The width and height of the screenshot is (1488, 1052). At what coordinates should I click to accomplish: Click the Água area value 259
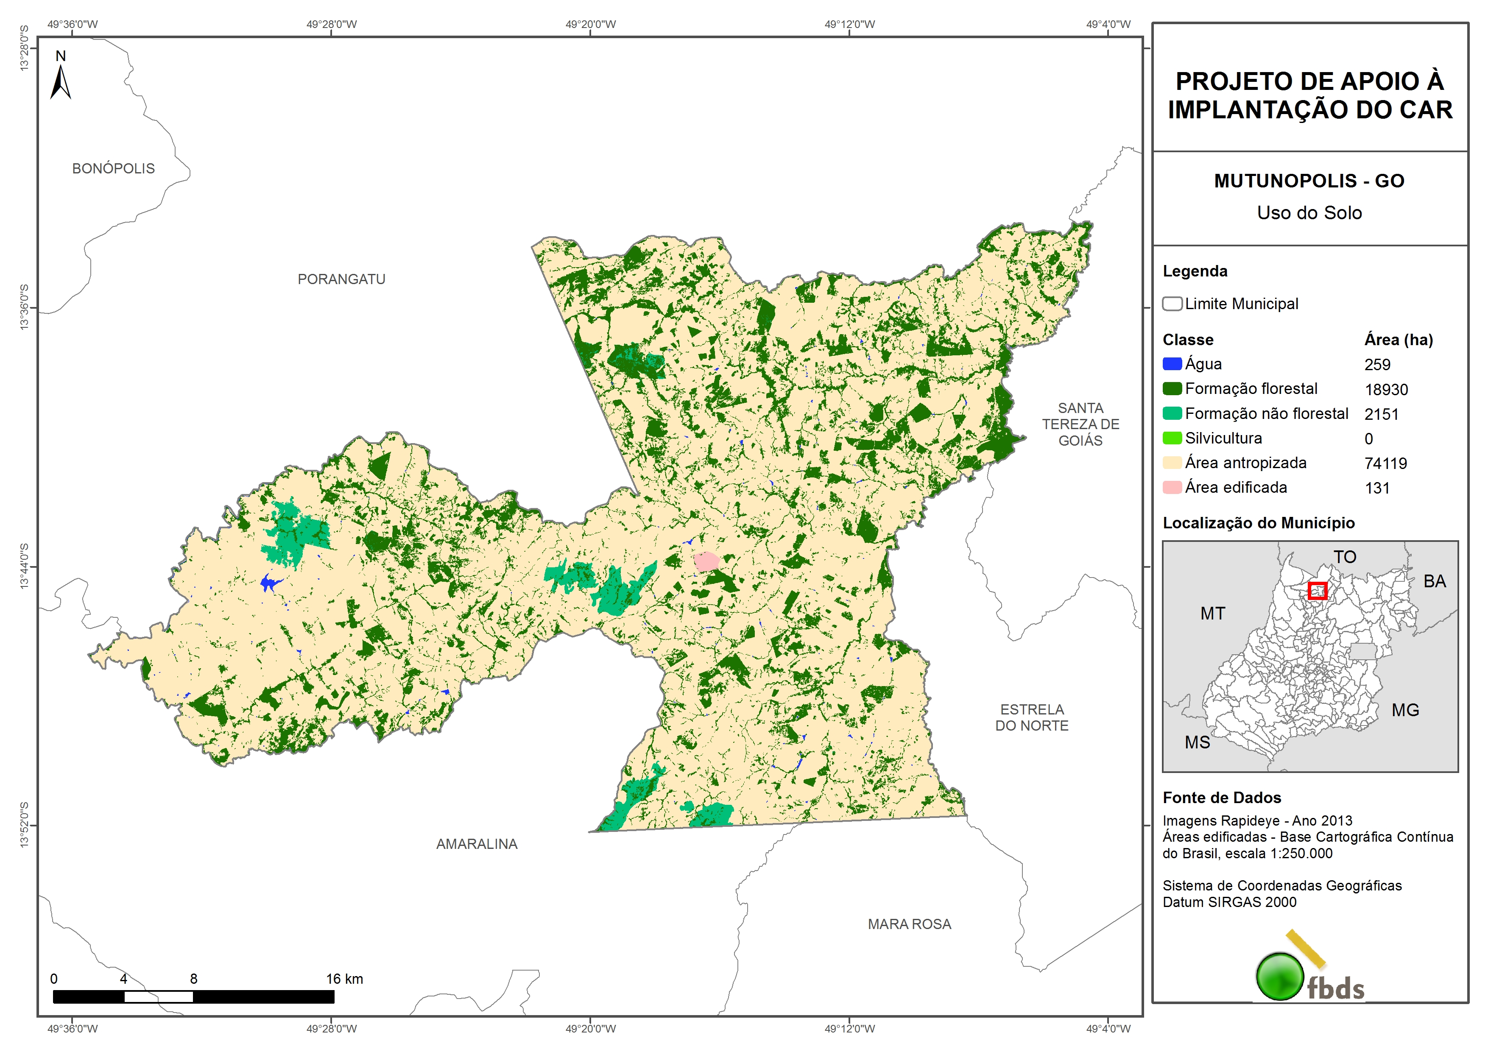pos(1377,364)
